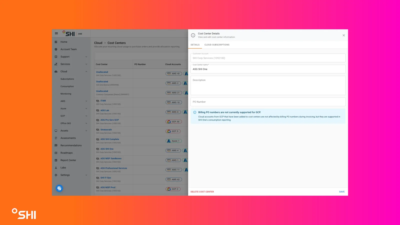The image size is (400, 225).
Task: Click the Delete Cost Center button
Action: coord(202,192)
